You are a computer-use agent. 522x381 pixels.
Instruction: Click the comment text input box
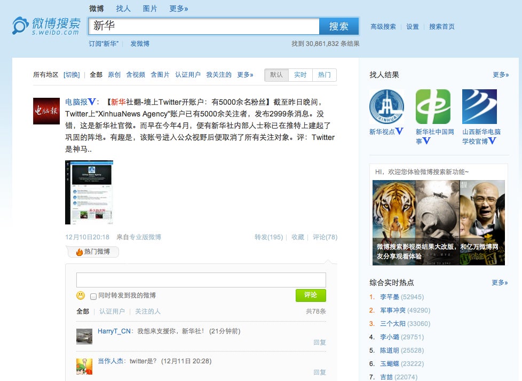(x=201, y=280)
